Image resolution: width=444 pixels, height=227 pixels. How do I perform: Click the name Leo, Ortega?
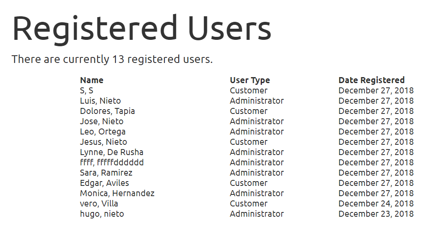(103, 131)
